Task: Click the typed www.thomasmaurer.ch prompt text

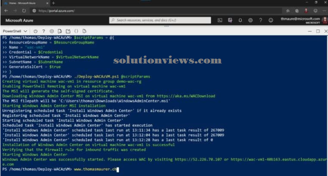Action: pyautogui.click(x=95, y=169)
